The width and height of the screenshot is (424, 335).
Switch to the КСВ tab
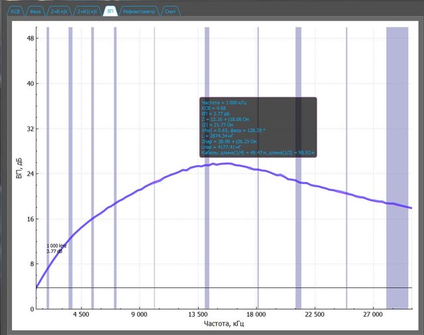pos(16,12)
